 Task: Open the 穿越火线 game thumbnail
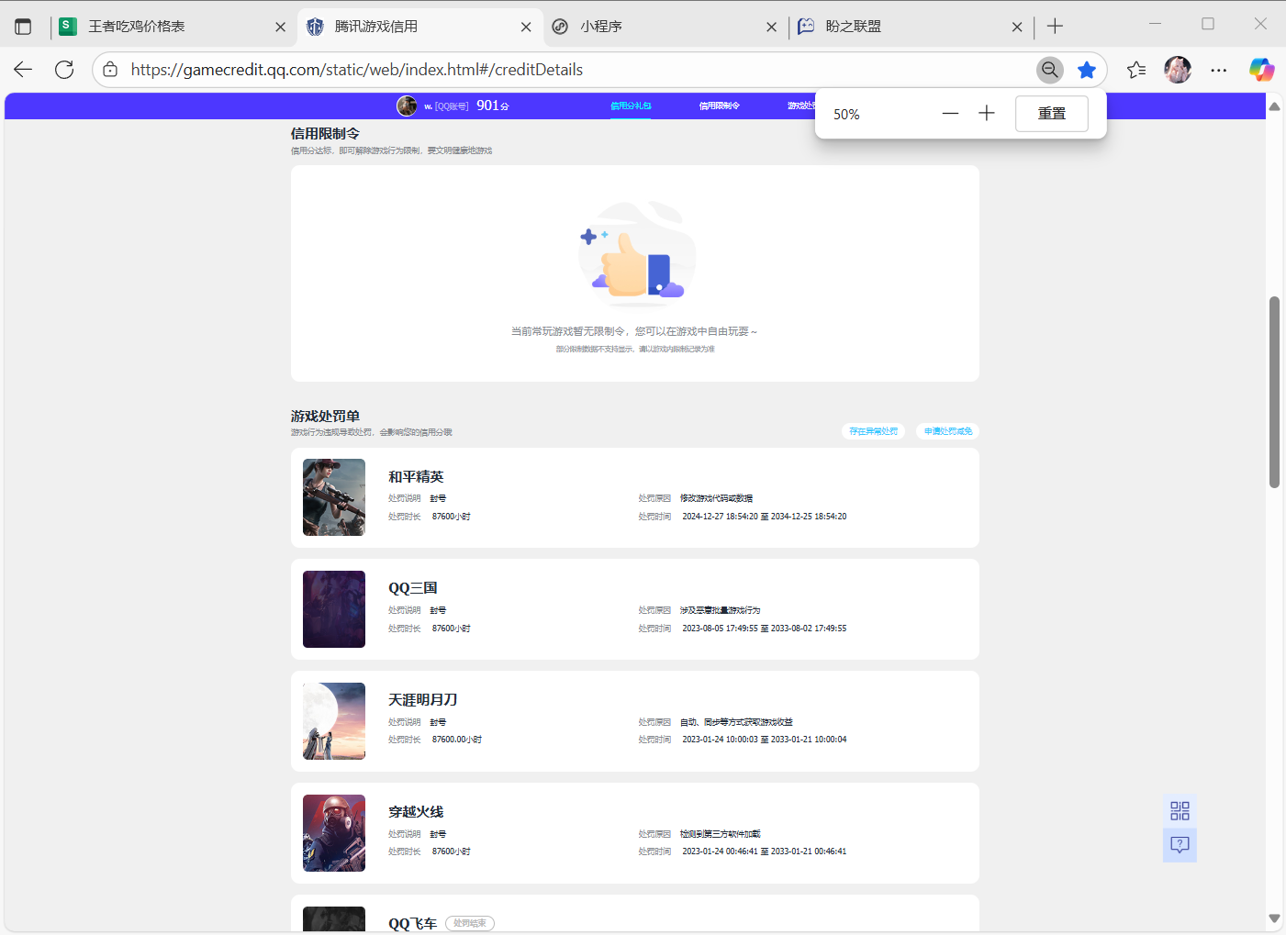click(x=334, y=833)
